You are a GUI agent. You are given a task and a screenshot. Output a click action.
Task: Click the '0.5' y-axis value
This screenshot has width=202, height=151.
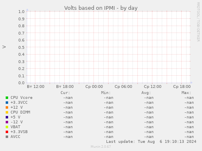click(x=22, y=47)
